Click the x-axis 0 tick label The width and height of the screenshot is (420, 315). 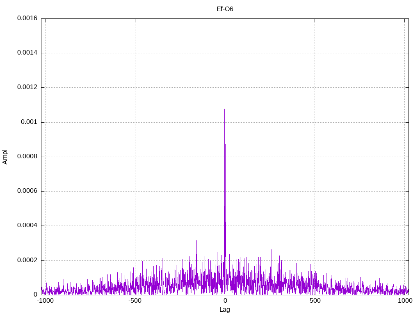225,301
